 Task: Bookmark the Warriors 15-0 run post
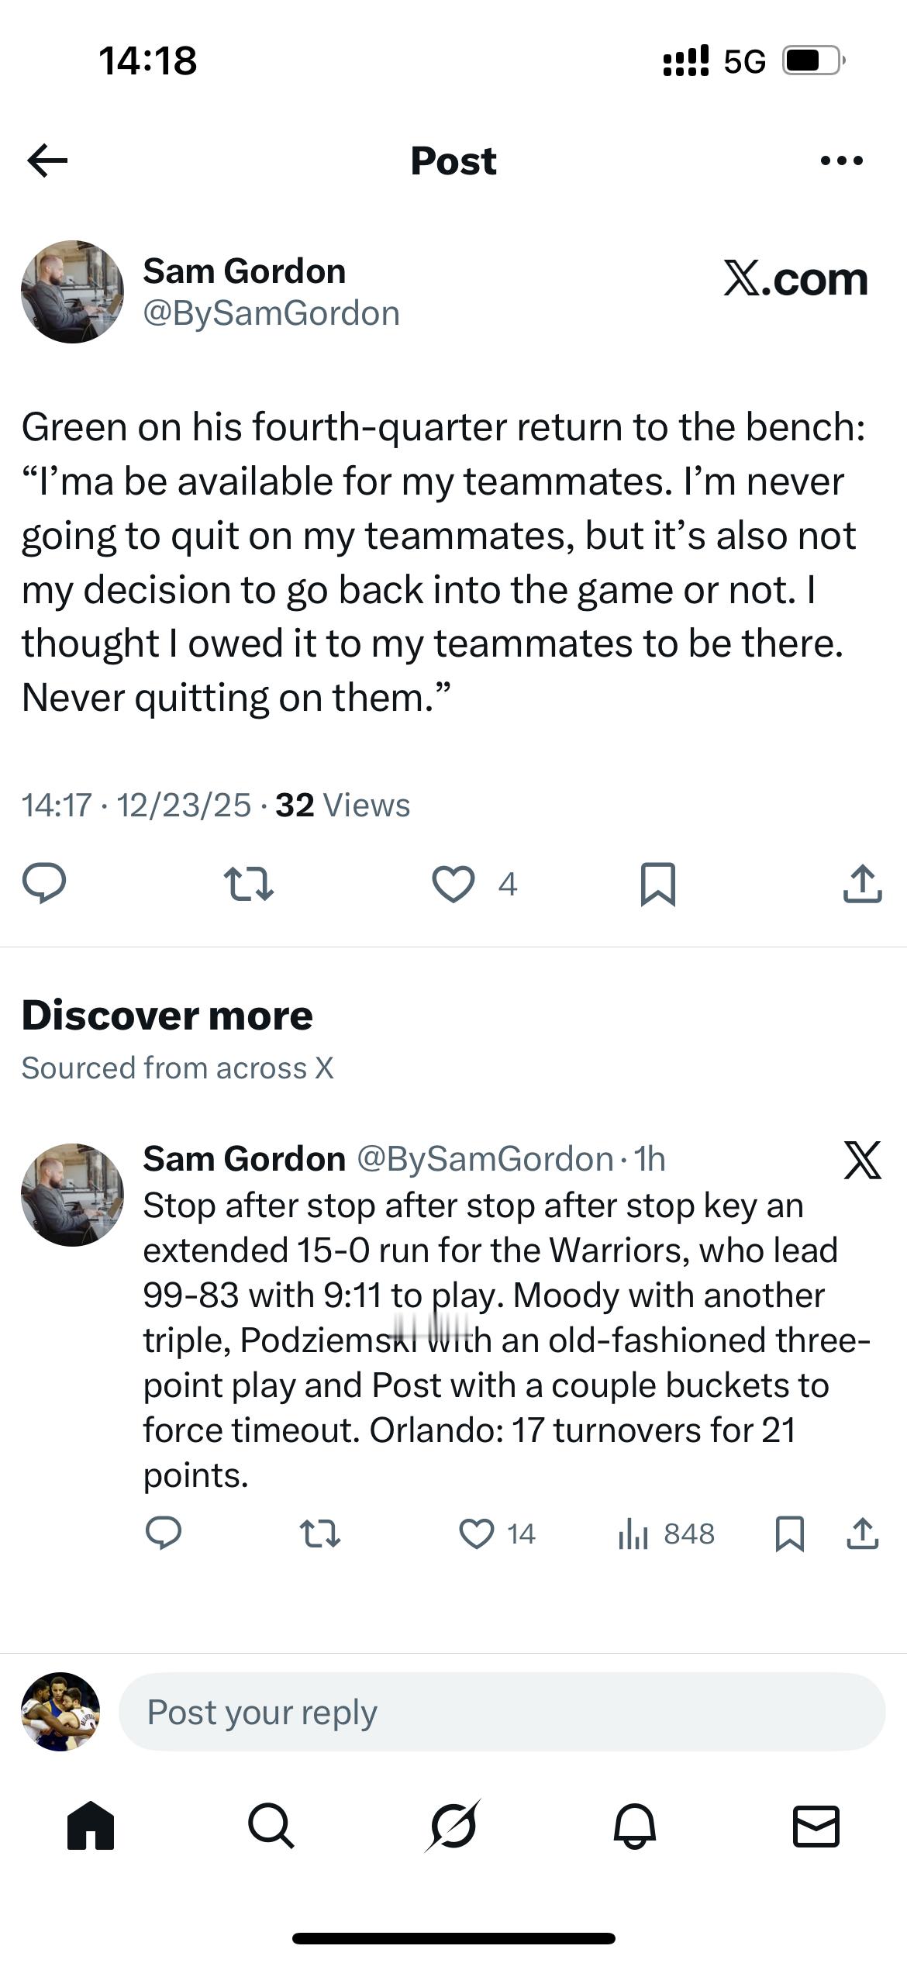point(789,1533)
